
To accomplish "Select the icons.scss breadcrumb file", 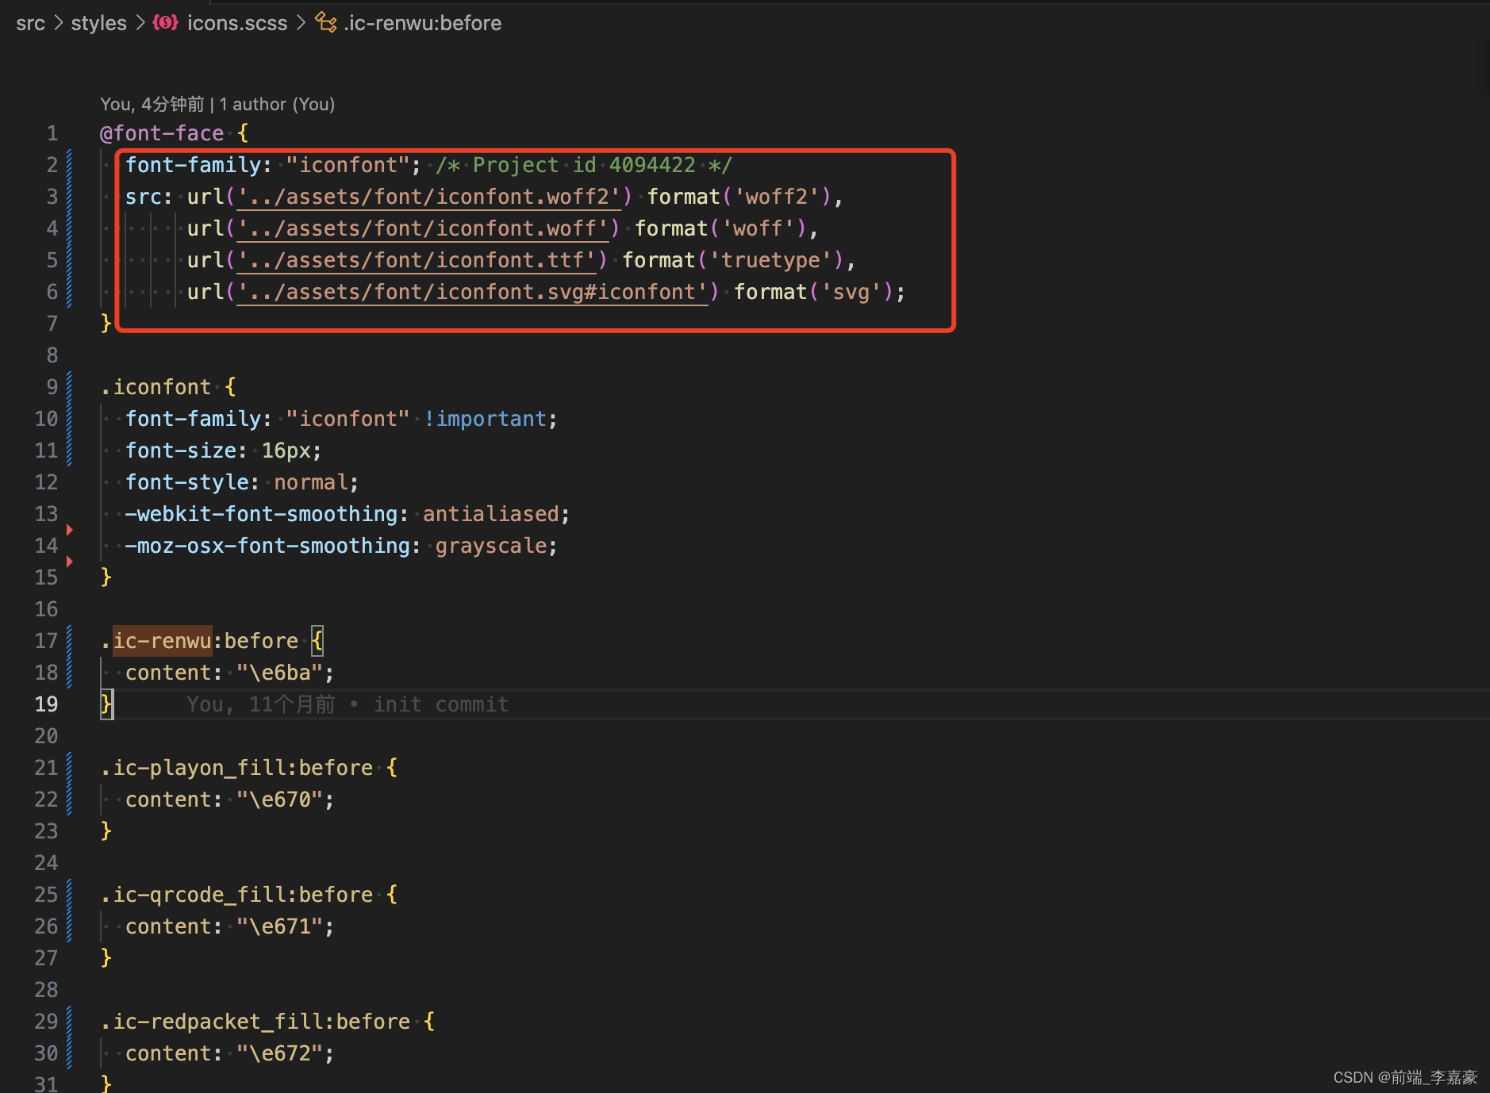I will pos(237,23).
